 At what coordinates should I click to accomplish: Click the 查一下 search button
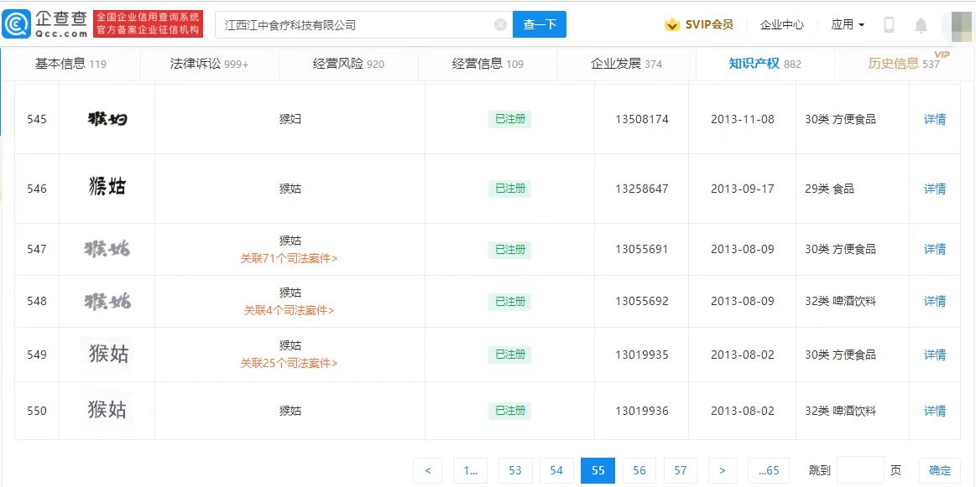(x=539, y=25)
